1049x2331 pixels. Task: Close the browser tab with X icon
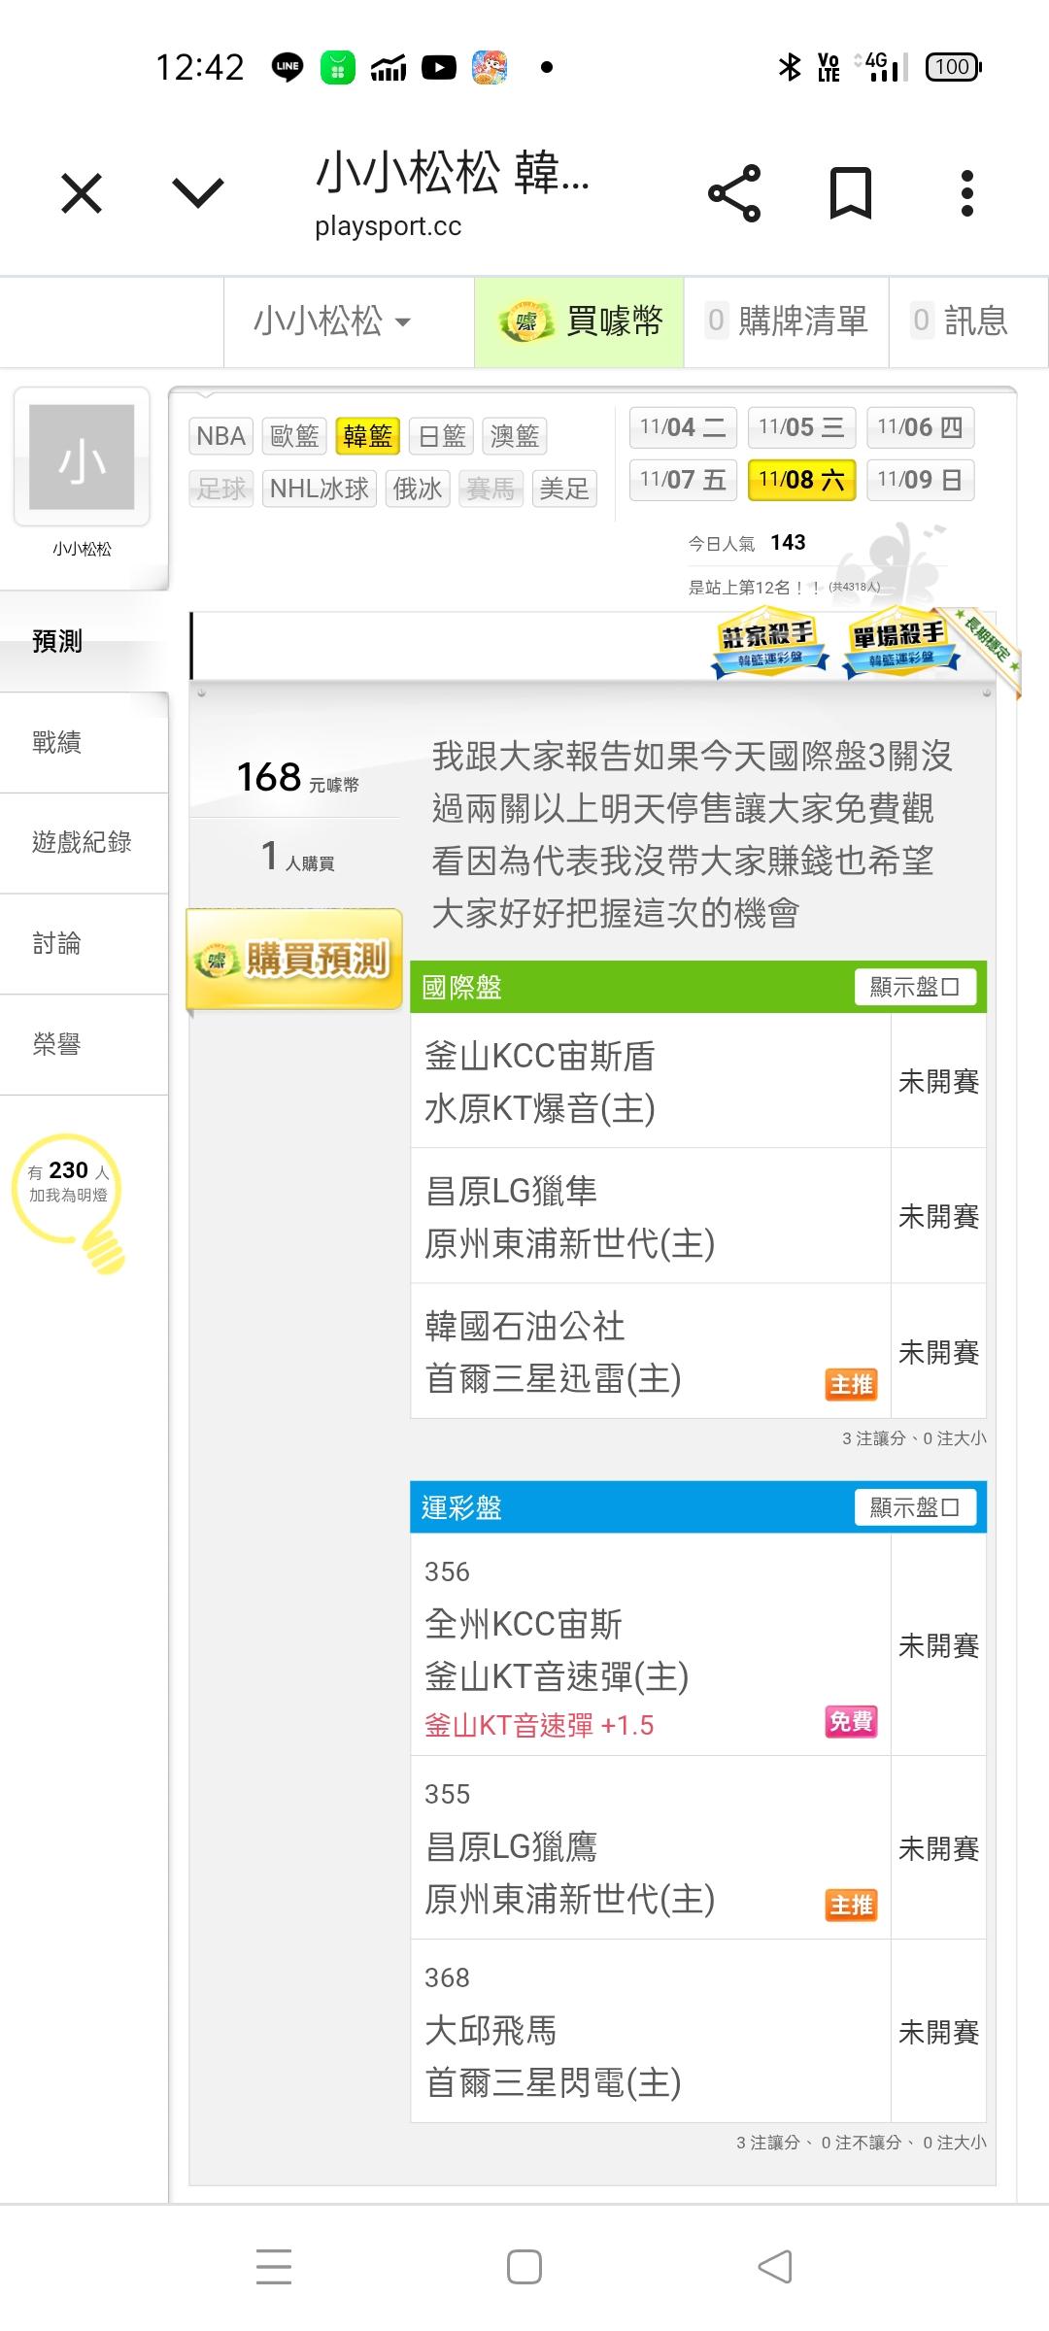click(x=82, y=193)
